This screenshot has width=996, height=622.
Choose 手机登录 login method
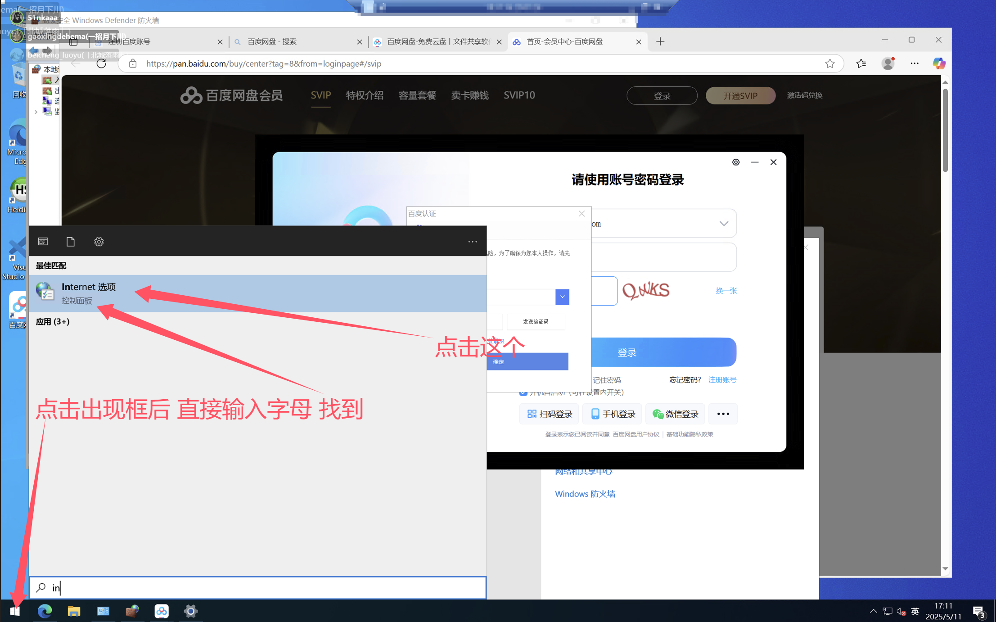613,414
